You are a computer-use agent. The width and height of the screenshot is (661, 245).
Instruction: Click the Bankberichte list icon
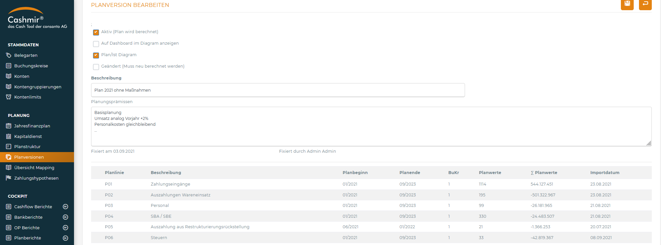click(x=9, y=217)
